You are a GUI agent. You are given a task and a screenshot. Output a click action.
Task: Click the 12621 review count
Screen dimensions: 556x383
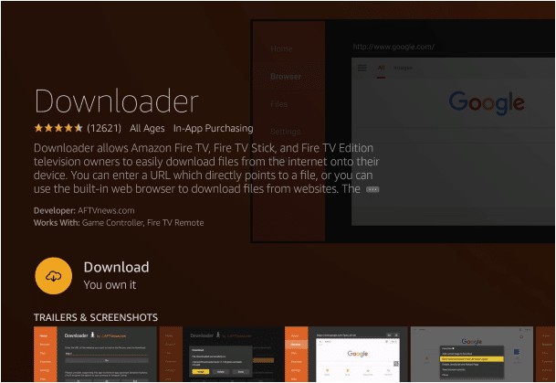coord(105,128)
